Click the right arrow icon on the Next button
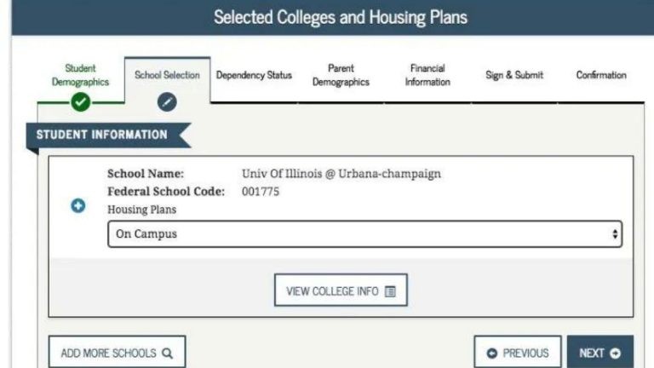Screen dimensions: 654x368 coord(615,353)
